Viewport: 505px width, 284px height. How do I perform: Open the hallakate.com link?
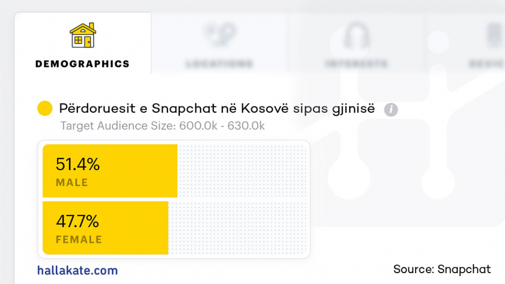[x=77, y=270]
